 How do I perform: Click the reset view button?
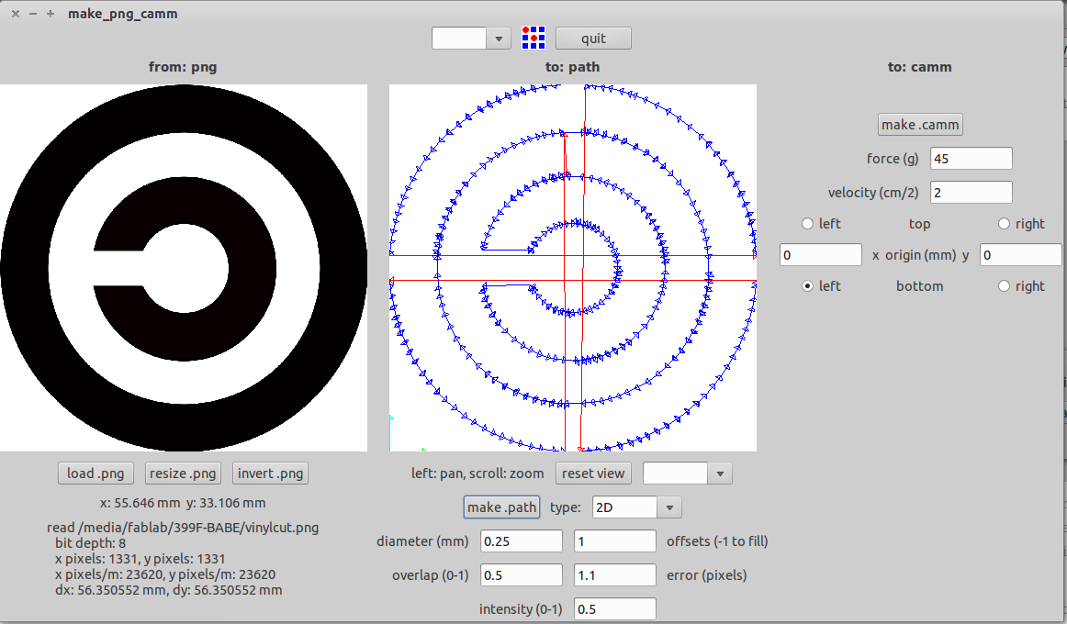pos(593,474)
